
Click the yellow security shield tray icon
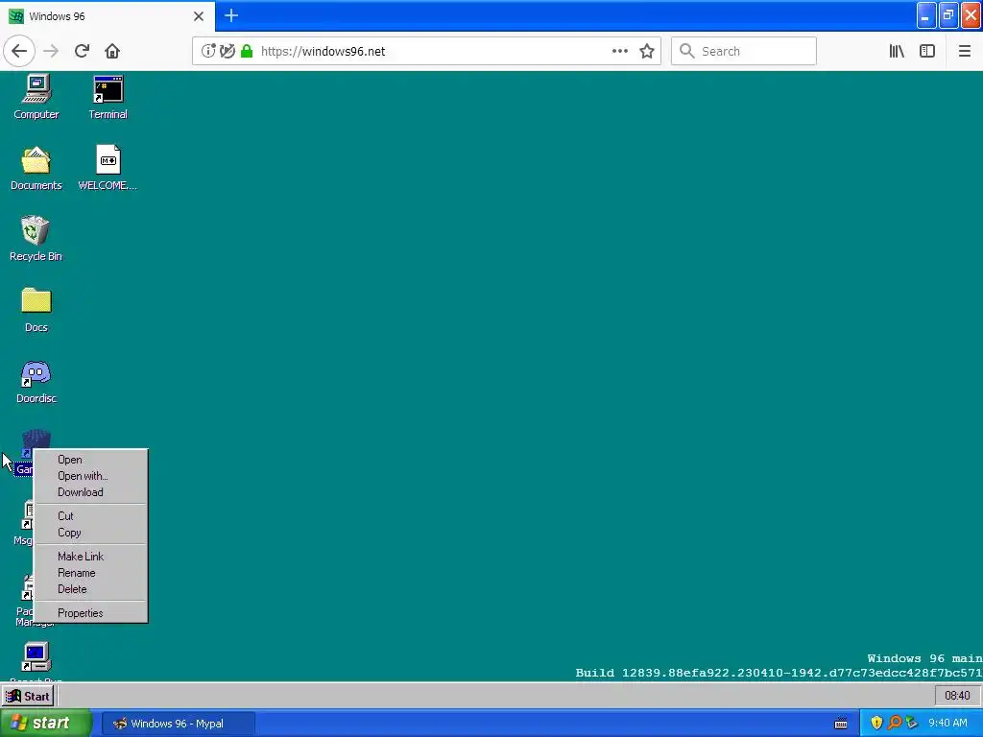[876, 723]
